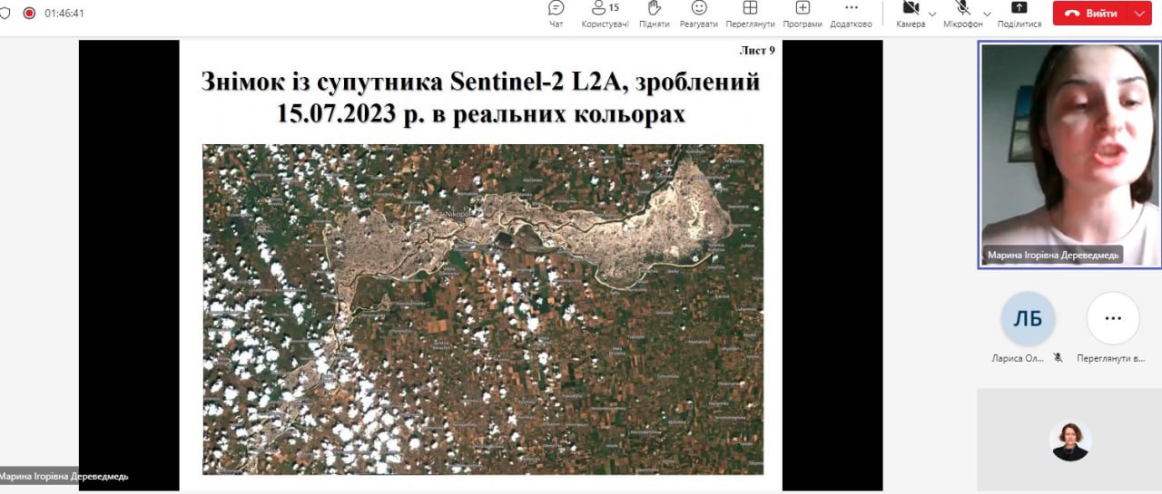The width and height of the screenshot is (1162, 494).
Task: Show the Користувачі participants list
Action: pyautogui.click(x=605, y=14)
